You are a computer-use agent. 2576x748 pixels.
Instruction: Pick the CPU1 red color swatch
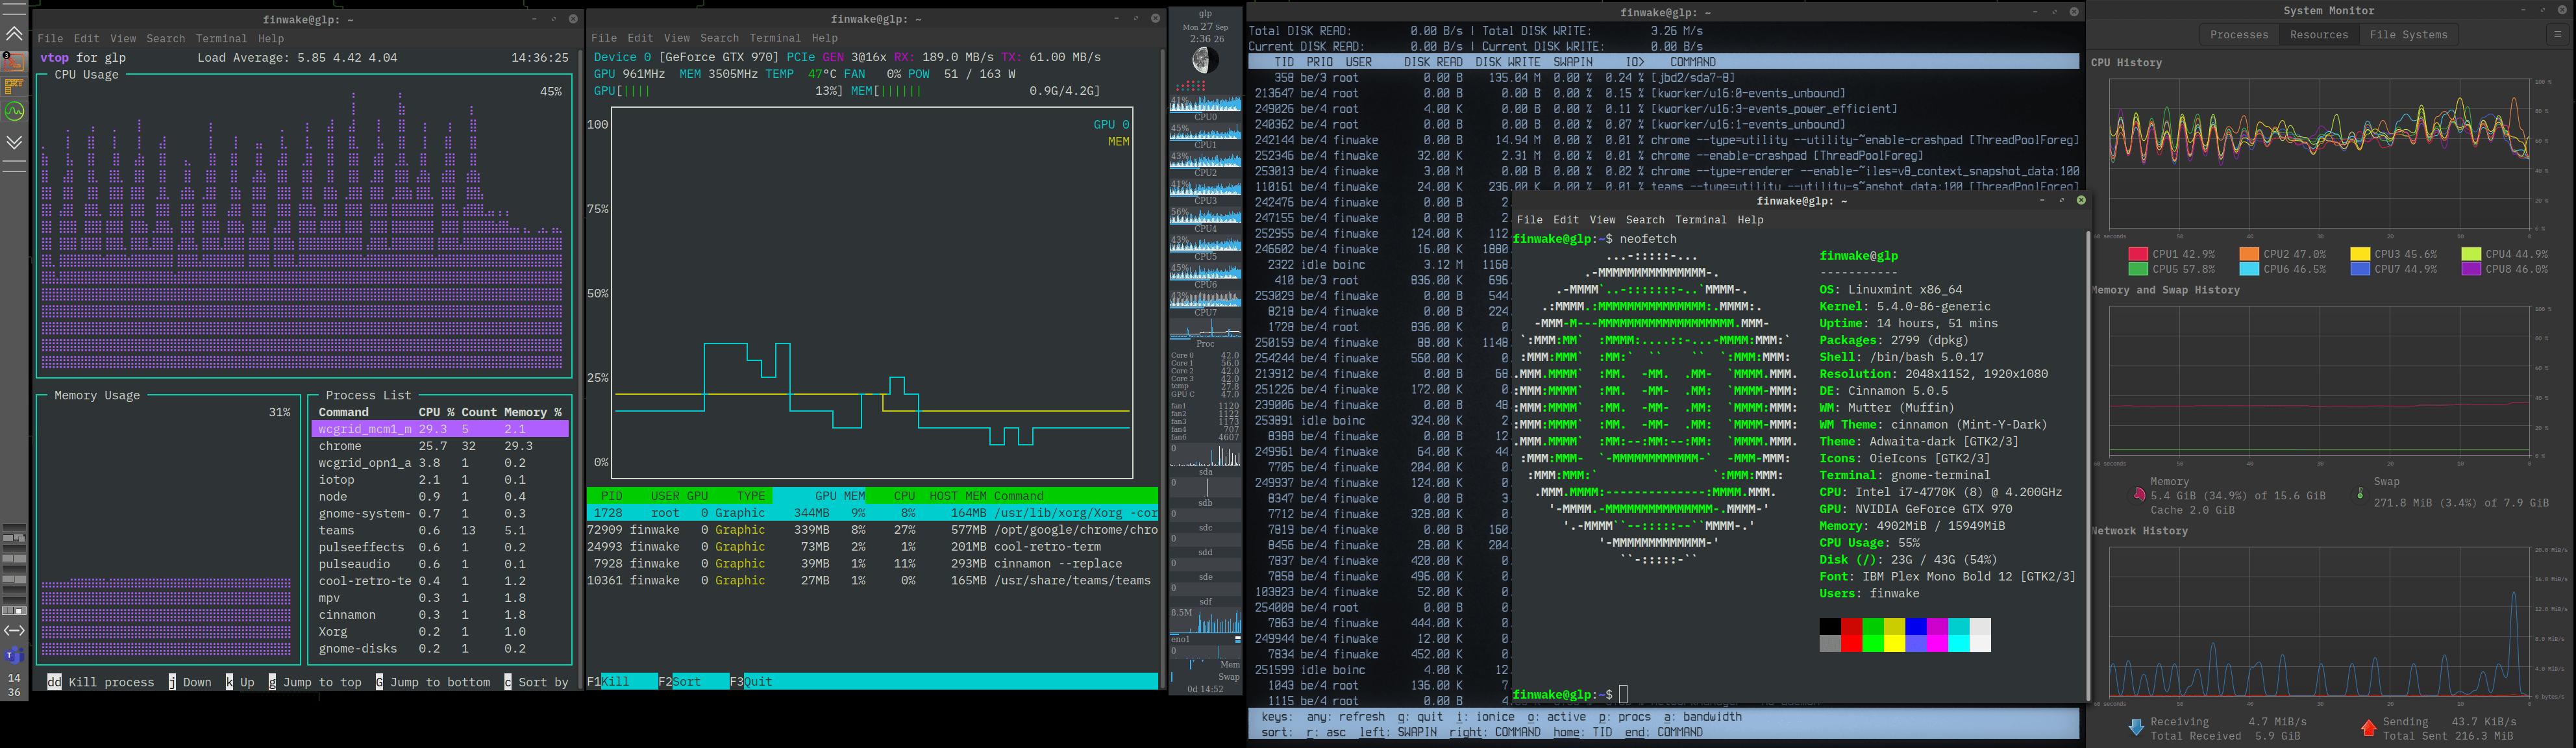(x=2138, y=254)
